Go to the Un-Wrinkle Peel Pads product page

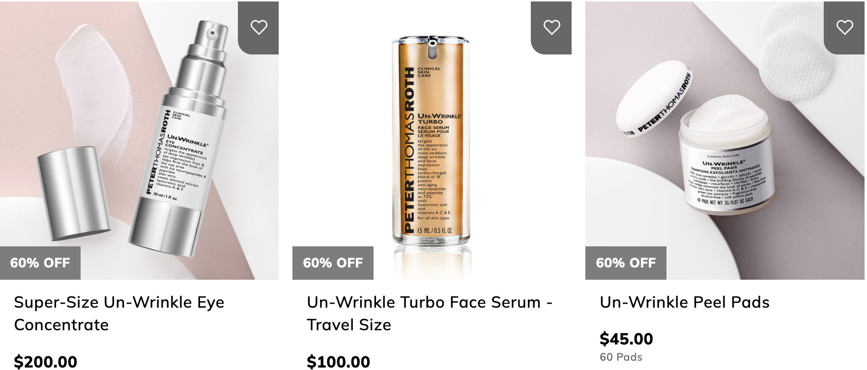point(684,302)
